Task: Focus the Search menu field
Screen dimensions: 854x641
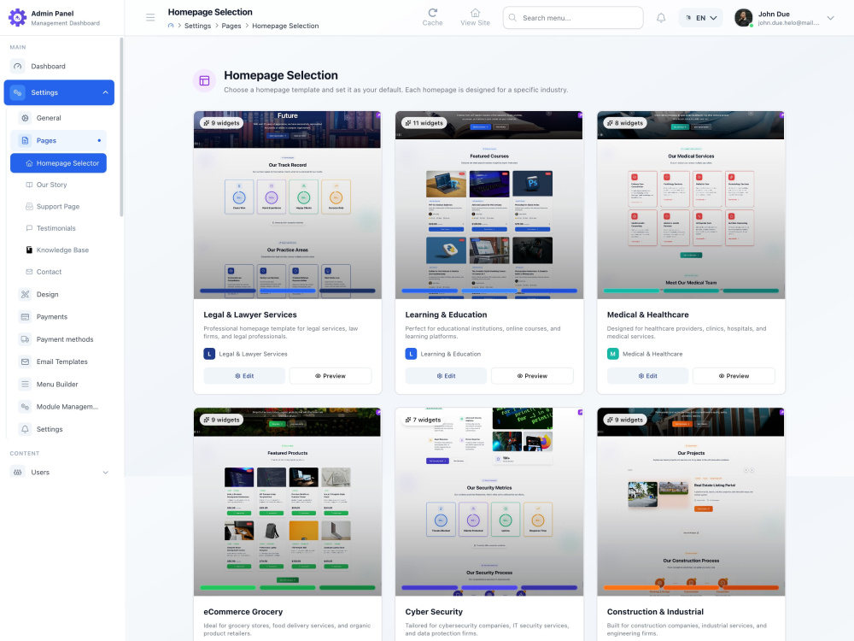Action: 573,17
